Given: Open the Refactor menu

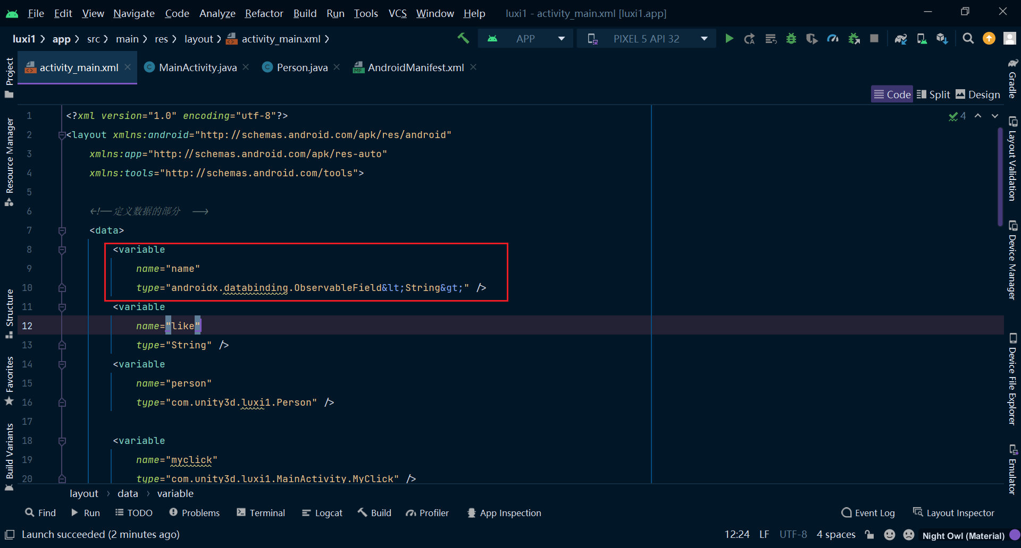Looking at the screenshot, I should 264,13.
